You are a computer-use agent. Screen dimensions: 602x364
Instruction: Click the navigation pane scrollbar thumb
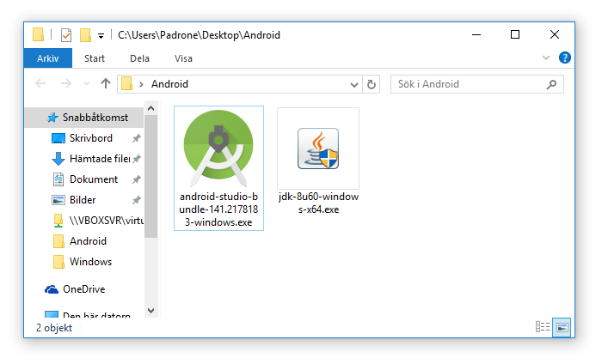pyautogui.click(x=150, y=176)
